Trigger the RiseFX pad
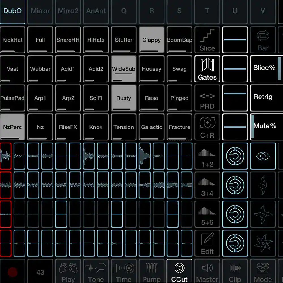 (68, 127)
